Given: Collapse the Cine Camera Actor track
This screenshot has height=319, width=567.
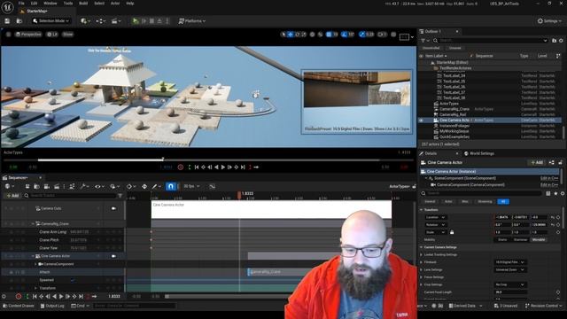Looking at the screenshot, I should tap(34, 256).
